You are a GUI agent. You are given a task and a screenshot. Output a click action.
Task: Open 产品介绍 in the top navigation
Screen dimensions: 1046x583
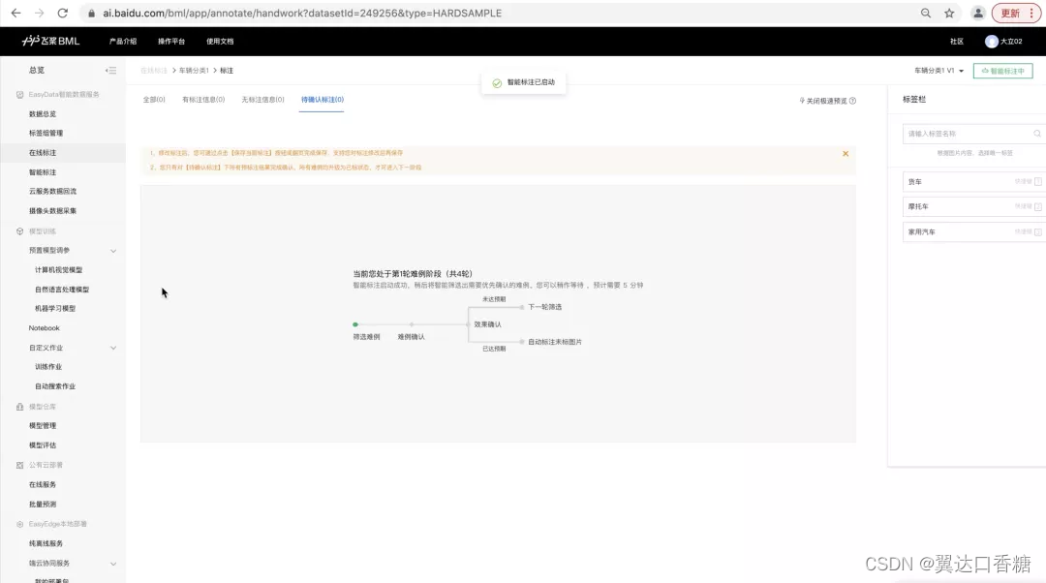[123, 42]
